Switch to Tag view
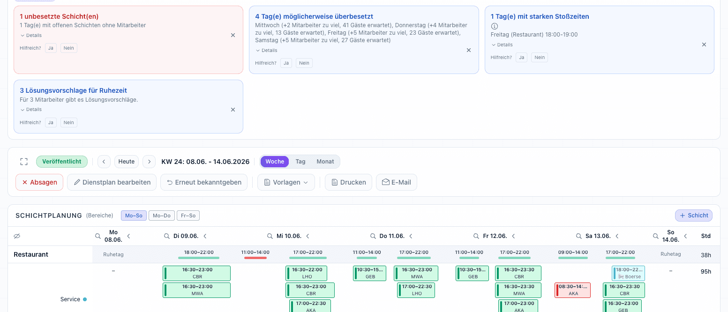This screenshot has height=312, width=728. coord(300,162)
